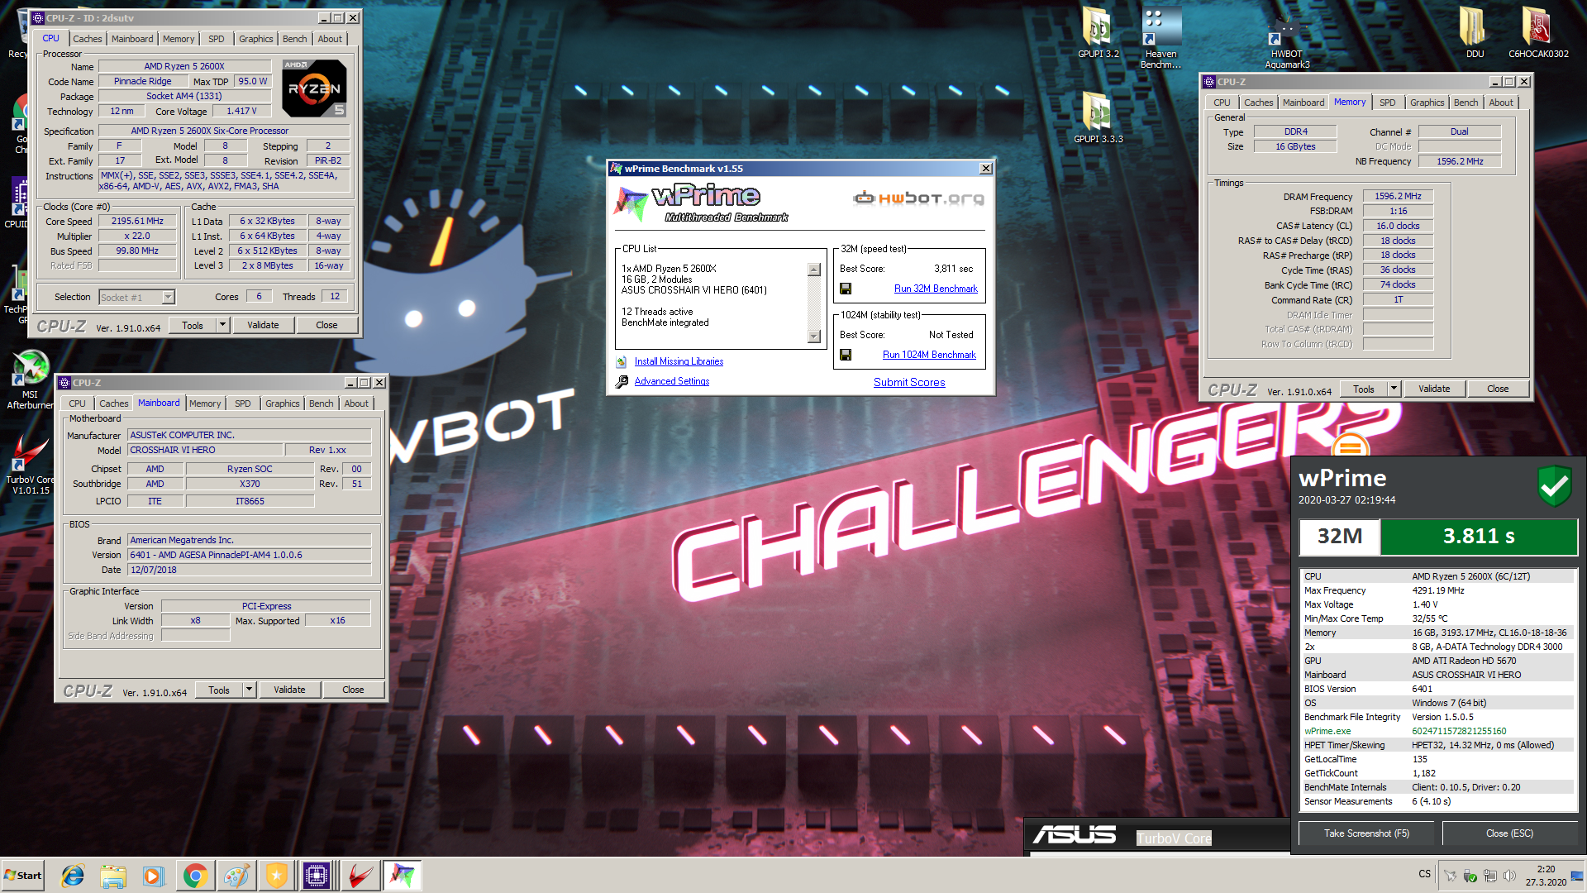Expand Tools dropdown arrow in CPU tab window
This screenshot has height=893, width=1587.
[x=222, y=325]
